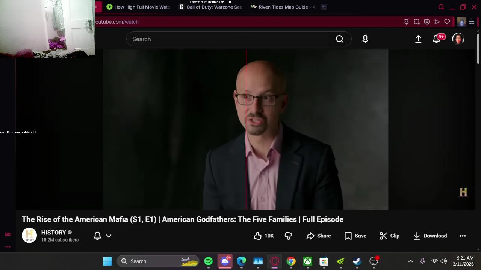This screenshot has height=270, width=481.
Task: Open the volume speaker tray icon
Action: pyautogui.click(x=443, y=261)
